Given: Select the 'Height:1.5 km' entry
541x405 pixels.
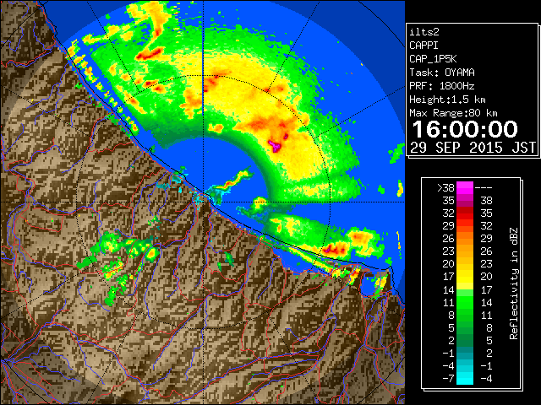Looking at the screenshot, I should coord(447,100).
